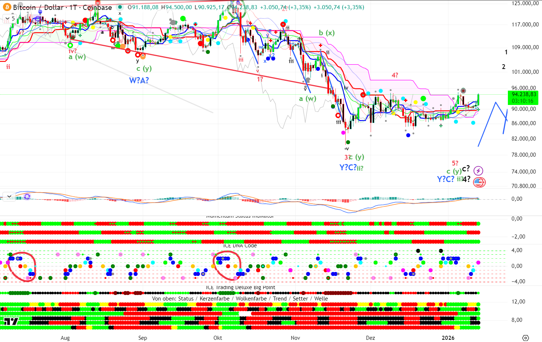
Task: Click the 109.000,00 price scale label
Action: [525, 47]
